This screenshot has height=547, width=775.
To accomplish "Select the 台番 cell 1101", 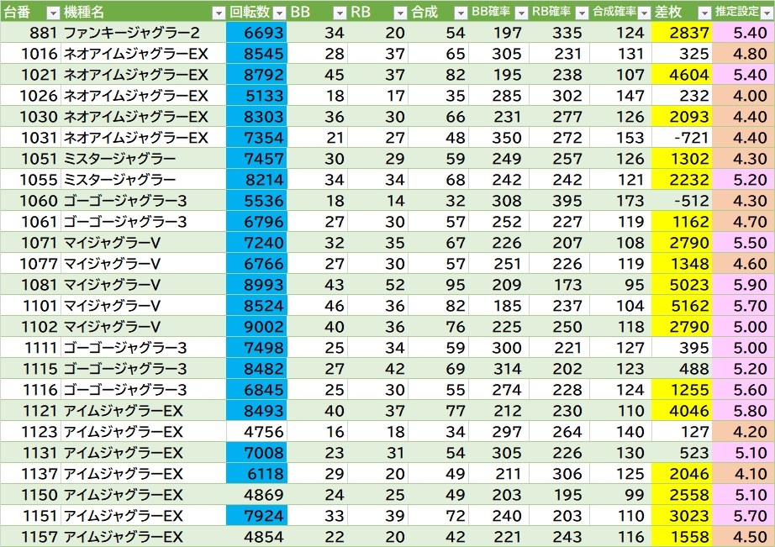I will (x=30, y=305).
